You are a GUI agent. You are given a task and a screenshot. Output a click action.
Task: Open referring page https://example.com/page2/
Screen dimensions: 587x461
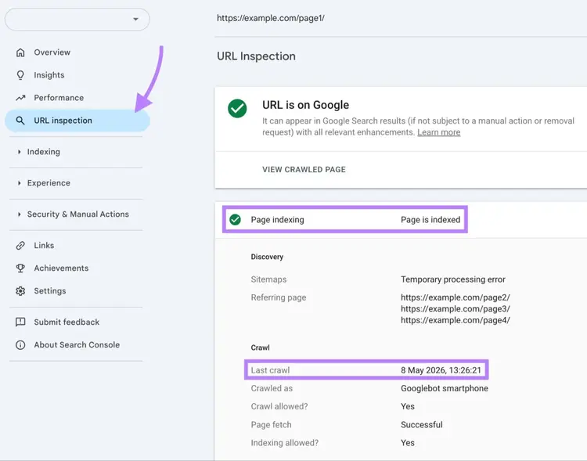point(456,297)
